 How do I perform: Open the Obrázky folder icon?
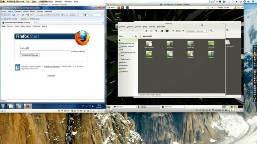tap(190, 44)
